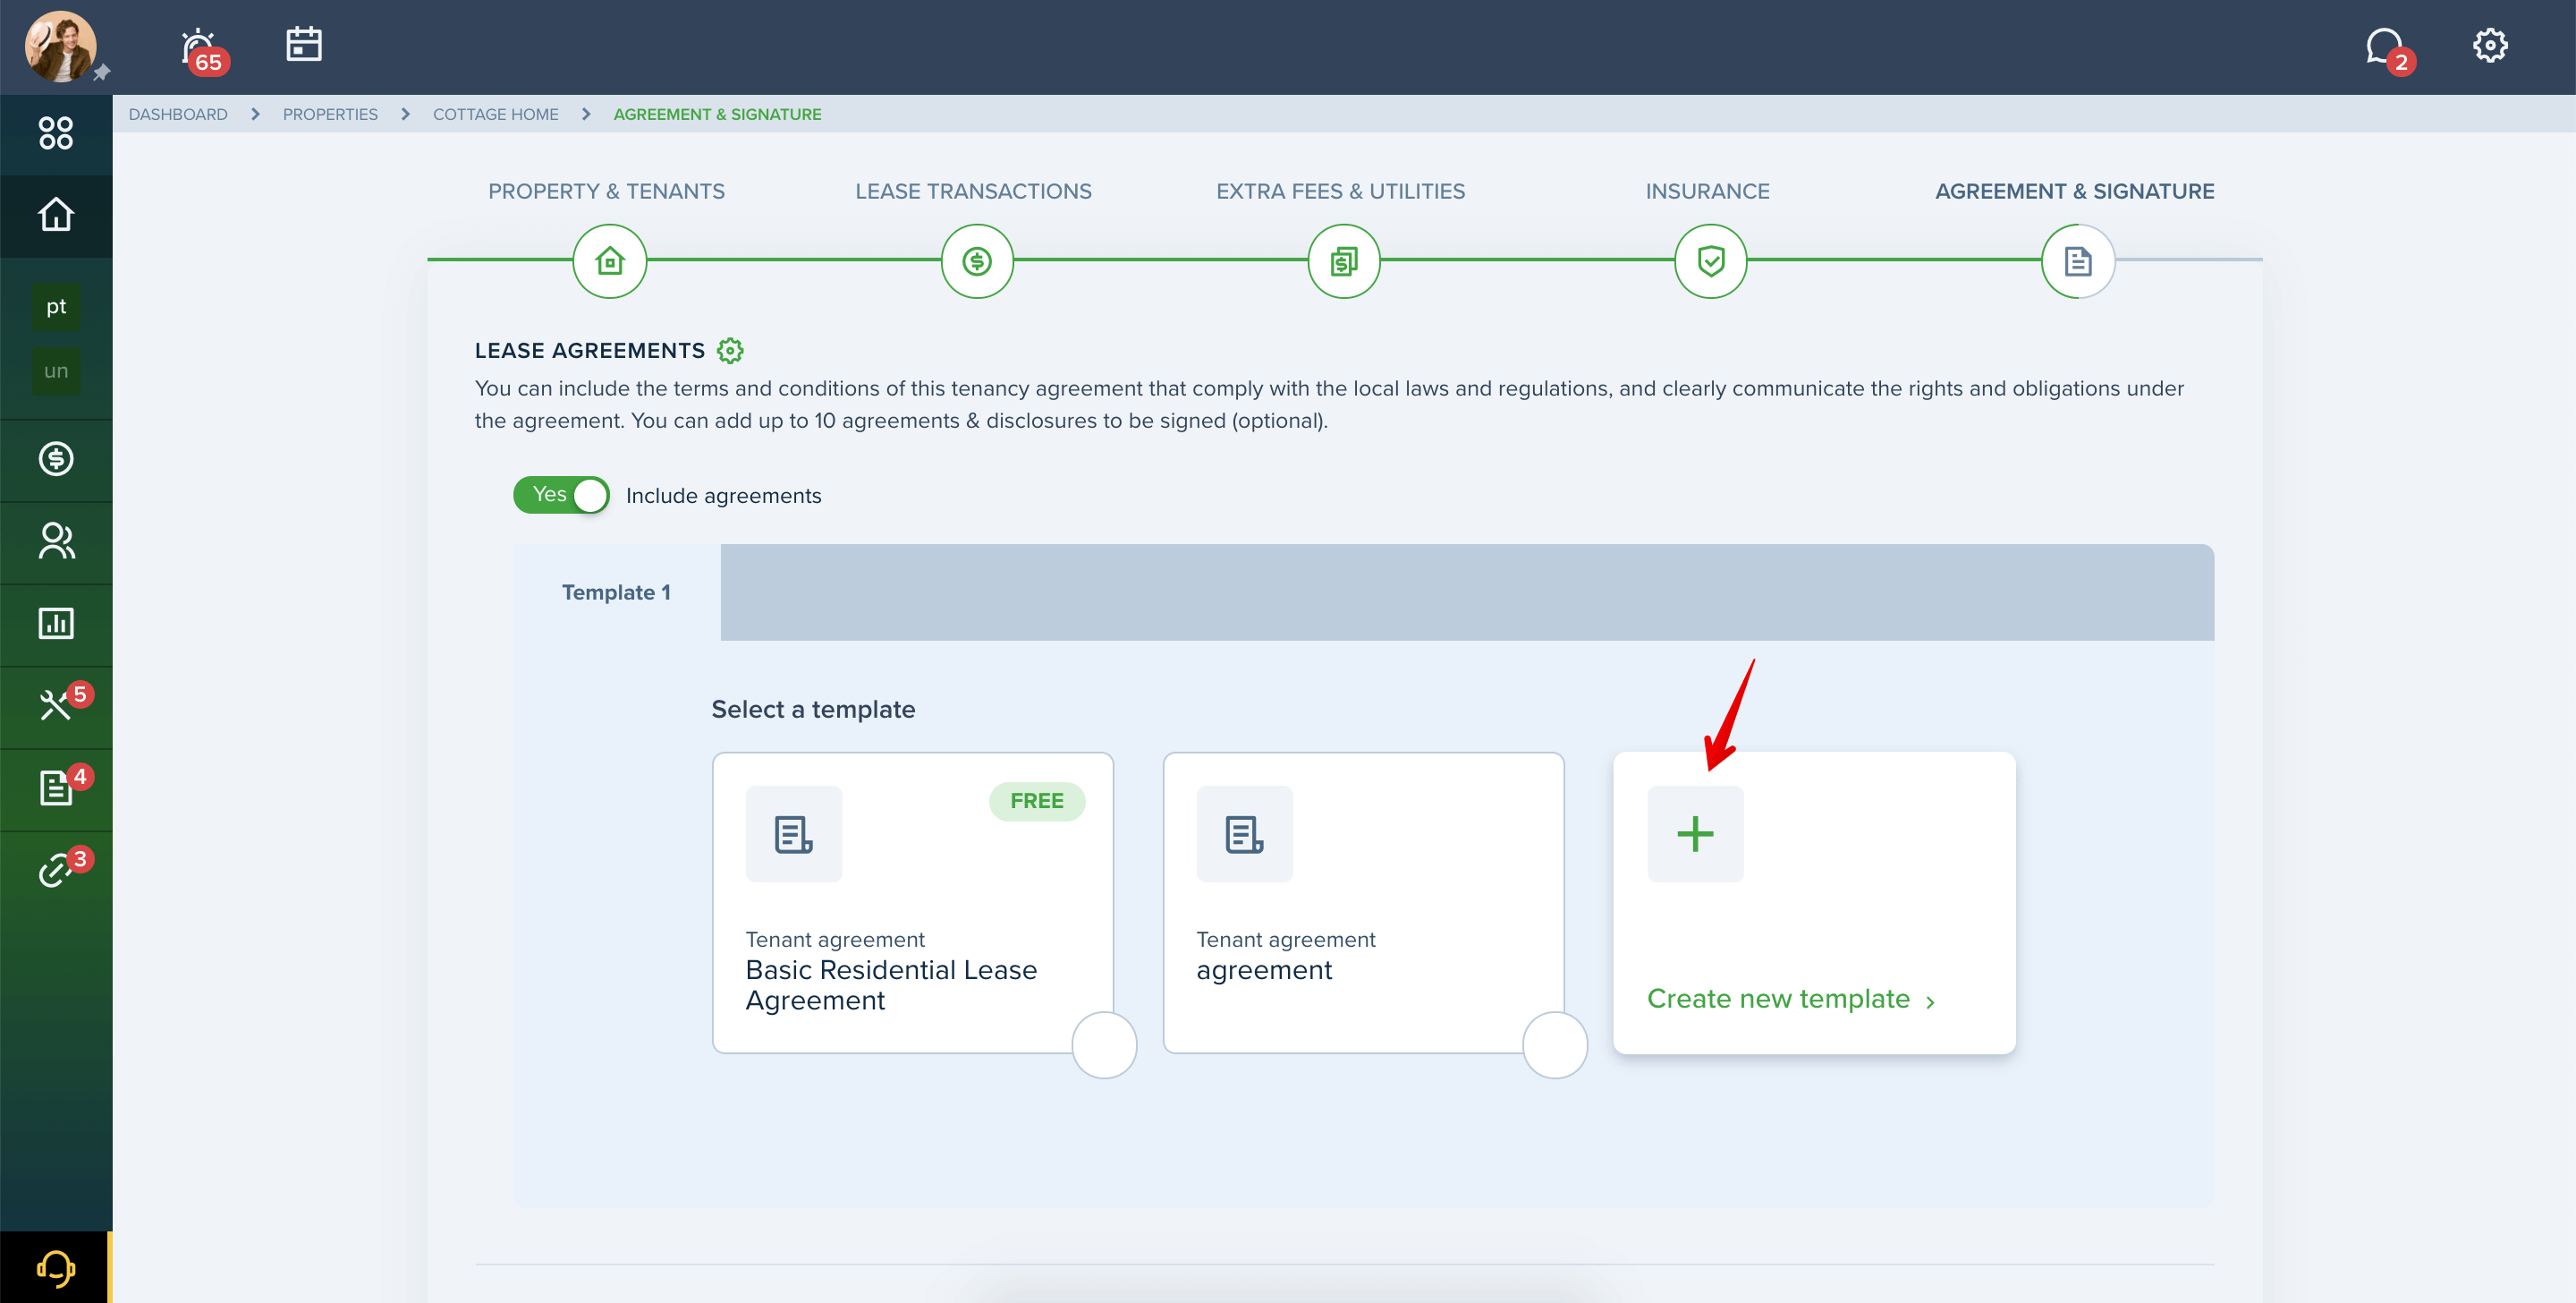Click the green plus icon for new template
This screenshot has width=2576, height=1303.
tap(1695, 834)
